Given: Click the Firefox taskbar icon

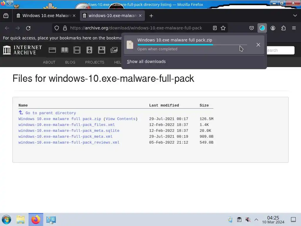Looking at the screenshot, I should pos(36,220).
